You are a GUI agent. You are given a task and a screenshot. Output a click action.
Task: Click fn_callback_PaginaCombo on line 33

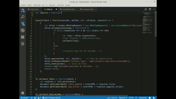pos(48,94)
